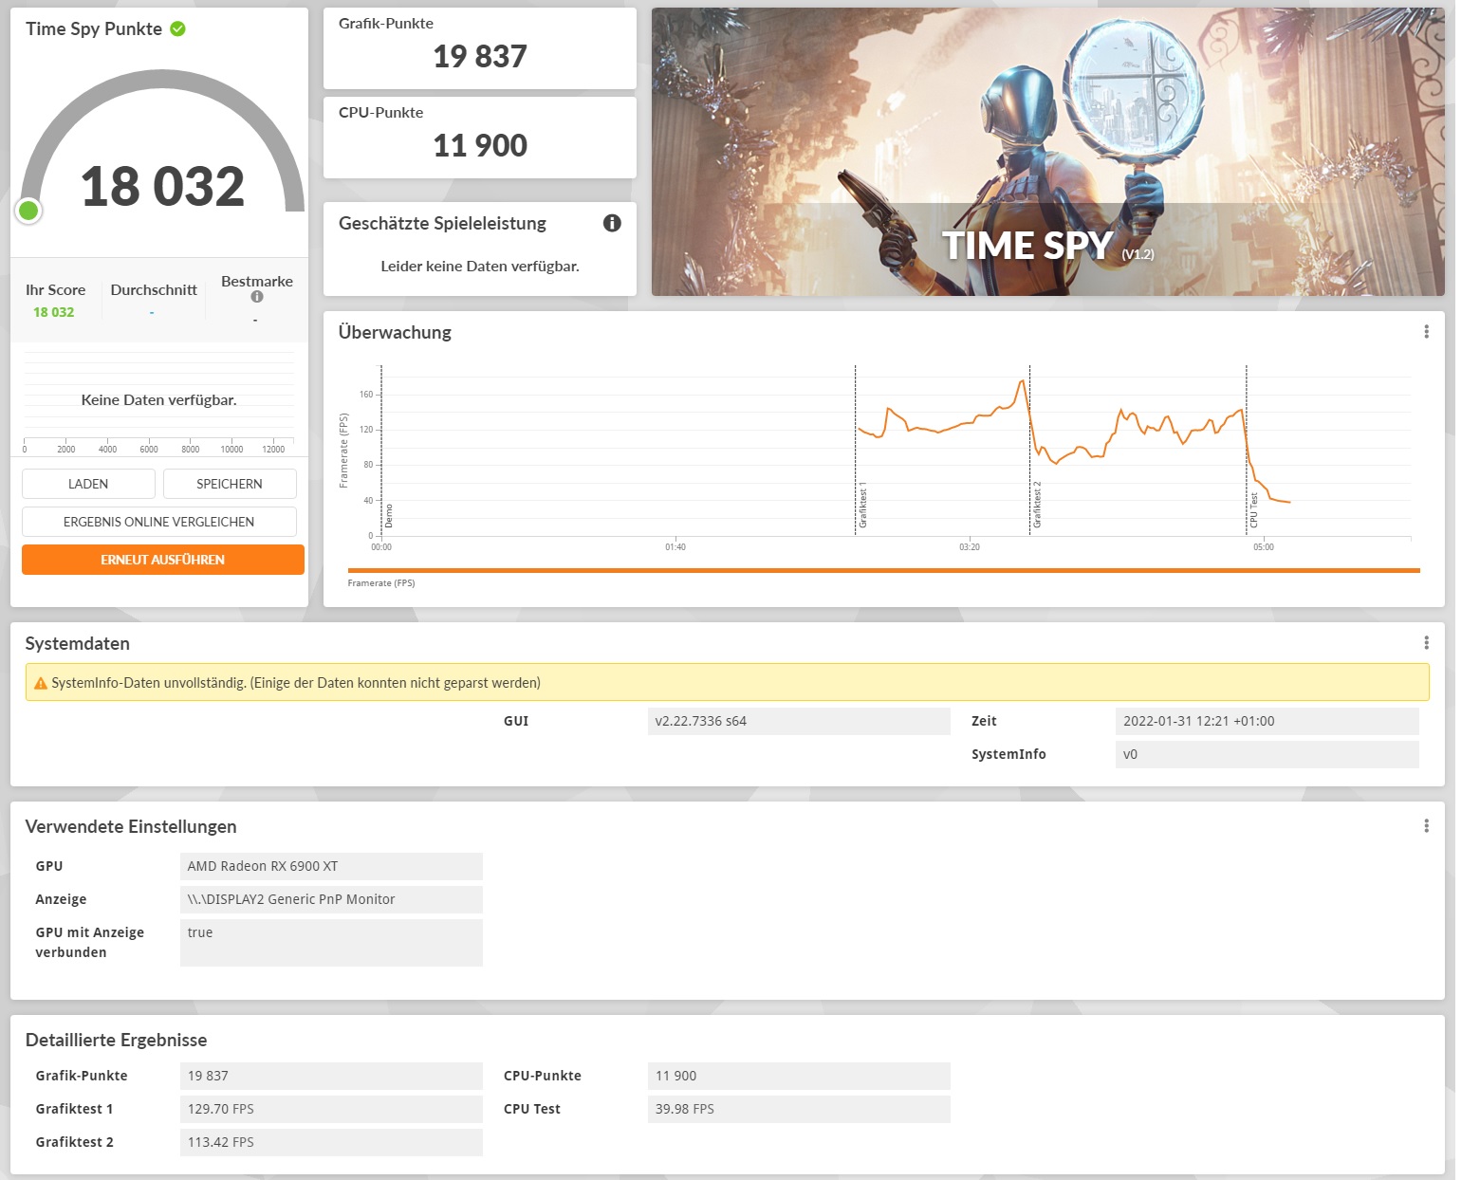The height and width of the screenshot is (1180, 1480).
Task: Click detailed Grafik-Punkte value 19 837
Action: [x=331, y=1076]
